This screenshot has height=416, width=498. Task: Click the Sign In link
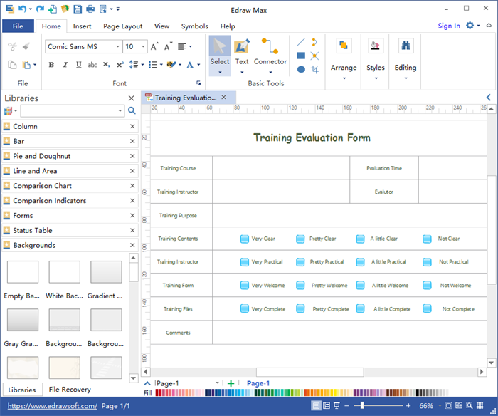click(448, 26)
